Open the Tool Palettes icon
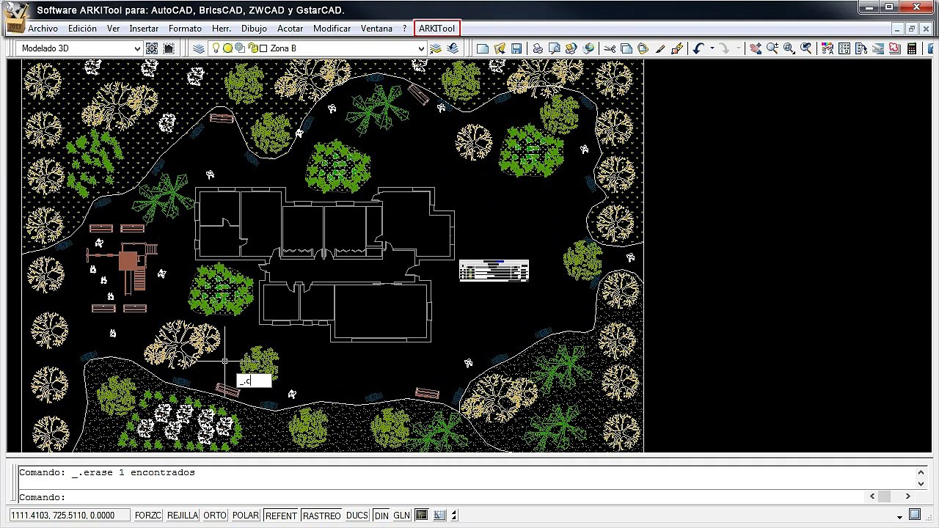This screenshot has width=939, height=528. [x=861, y=48]
